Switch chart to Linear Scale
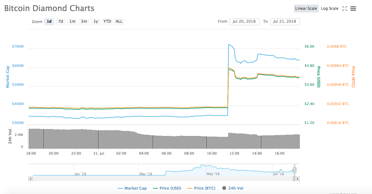The width and height of the screenshot is (372, 194). tap(306, 9)
